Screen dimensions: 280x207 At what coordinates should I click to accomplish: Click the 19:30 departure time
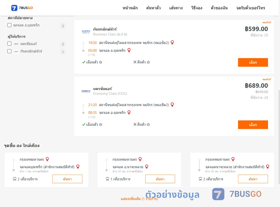coord(93,43)
